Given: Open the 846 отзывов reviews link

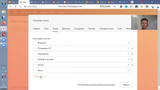Looking at the screenshot, I should (105, 6).
